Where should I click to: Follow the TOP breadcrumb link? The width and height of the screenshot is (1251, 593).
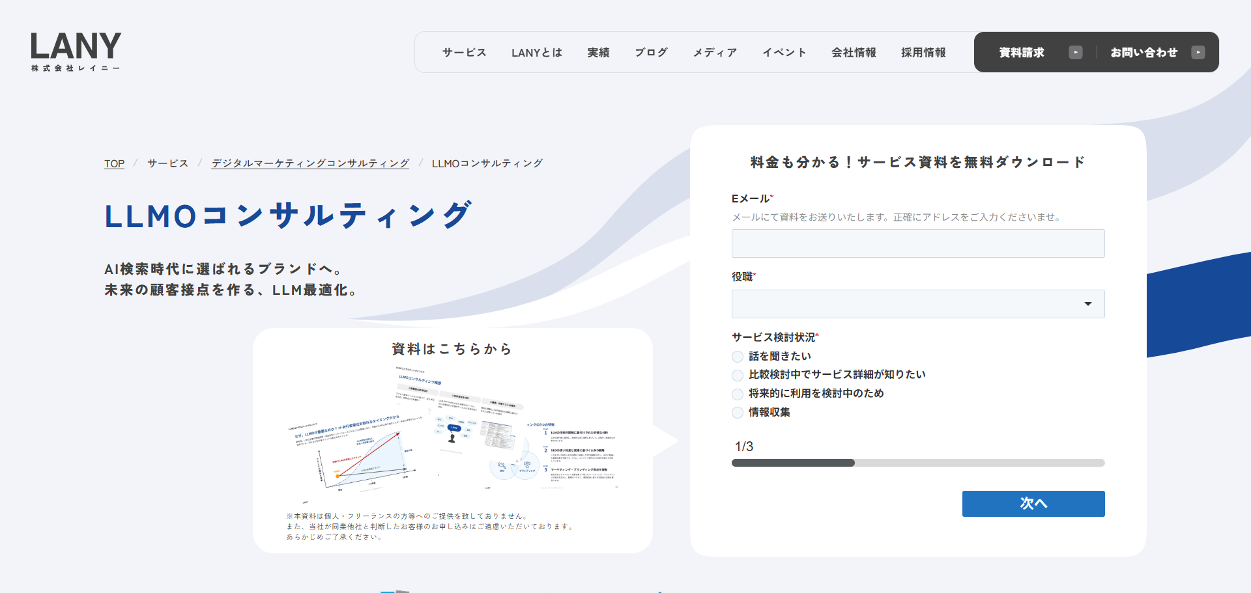[x=114, y=163]
